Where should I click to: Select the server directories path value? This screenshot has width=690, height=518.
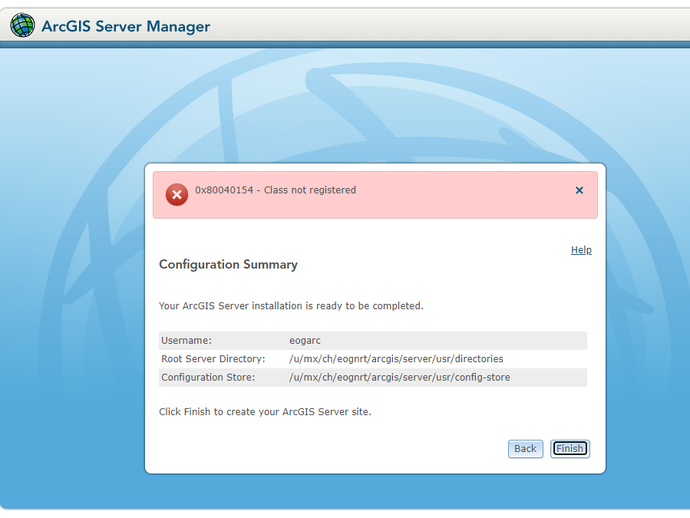[x=396, y=359]
